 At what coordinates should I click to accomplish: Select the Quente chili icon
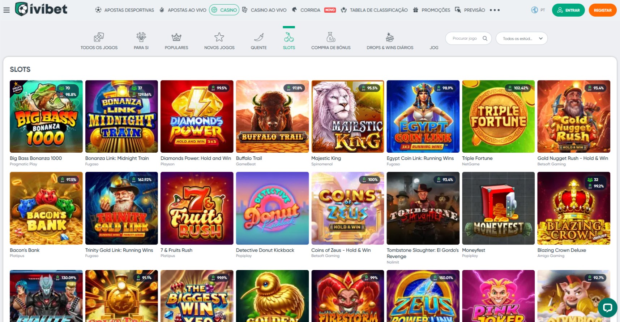258,37
